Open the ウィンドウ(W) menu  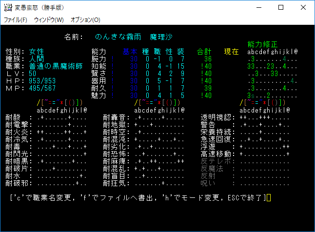(49, 20)
